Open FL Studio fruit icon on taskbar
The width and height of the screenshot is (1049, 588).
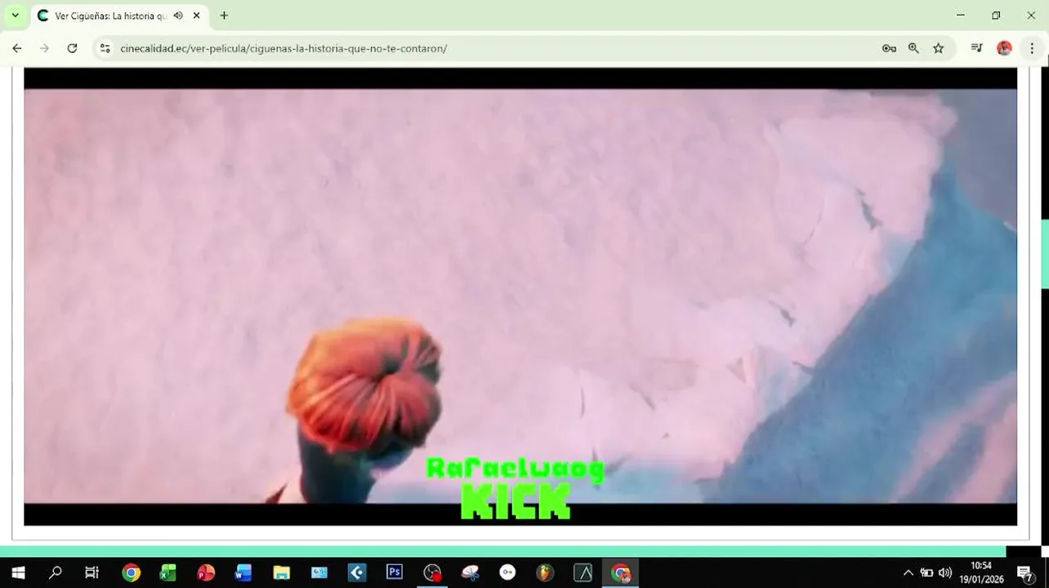tap(545, 572)
